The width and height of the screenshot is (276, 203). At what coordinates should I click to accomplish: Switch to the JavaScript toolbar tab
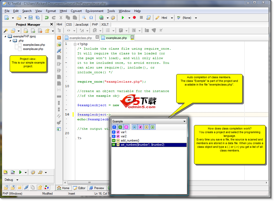click(82, 24)
